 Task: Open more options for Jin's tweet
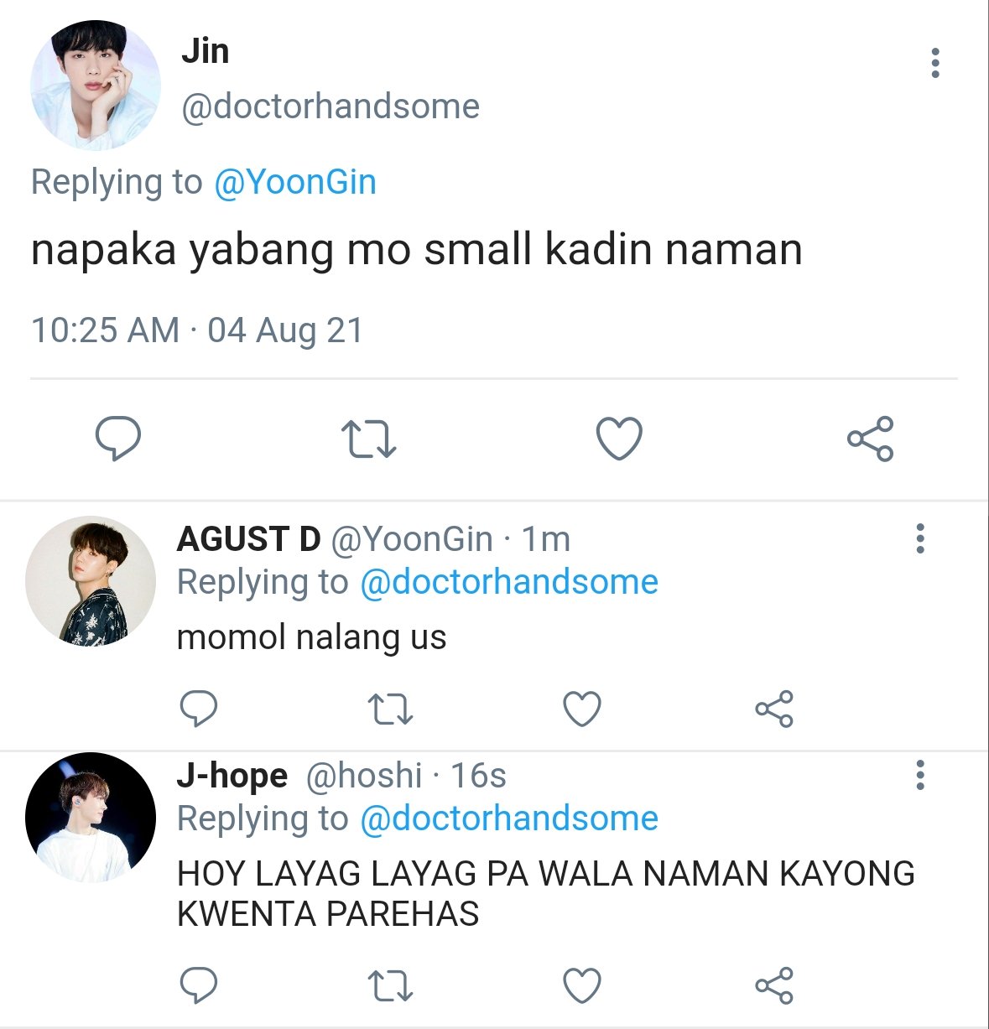click(935, 64)
